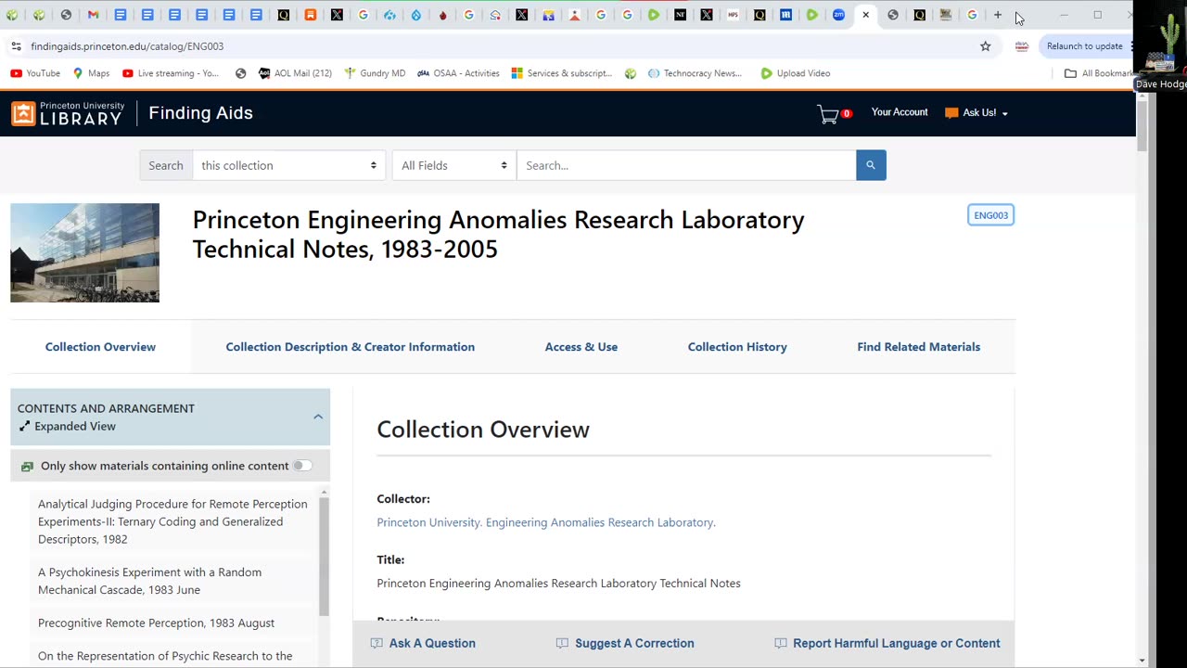The image size is (1187, 668).
Task: Click the contents list scrollbar
Action: [324, 557]
